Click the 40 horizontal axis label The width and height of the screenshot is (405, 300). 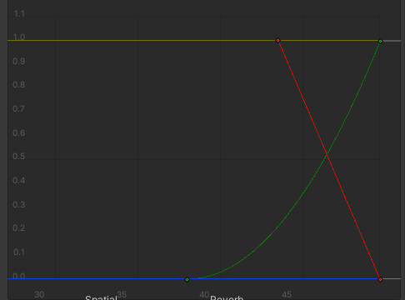click(204, 294)
